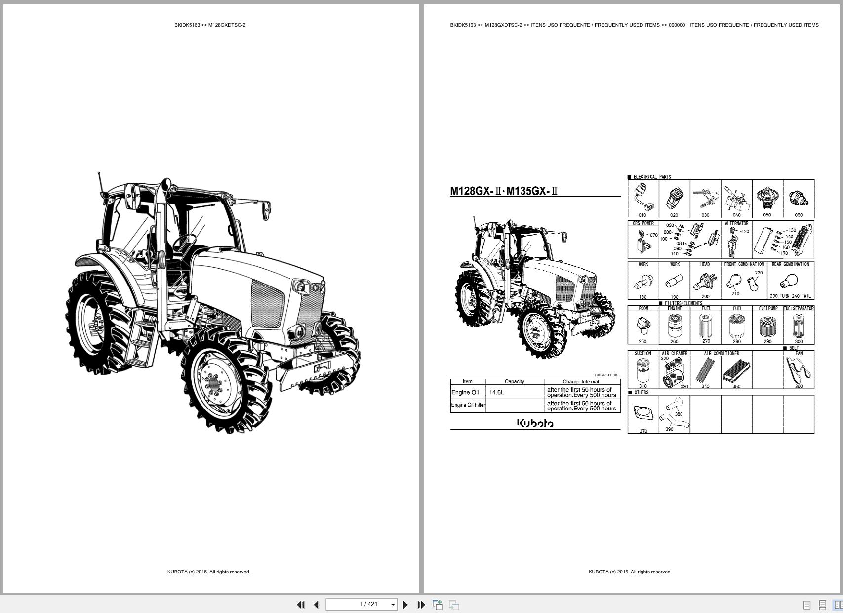Switch to single page view
This screenshot has width=843, height=613.
tap(807, 605)
